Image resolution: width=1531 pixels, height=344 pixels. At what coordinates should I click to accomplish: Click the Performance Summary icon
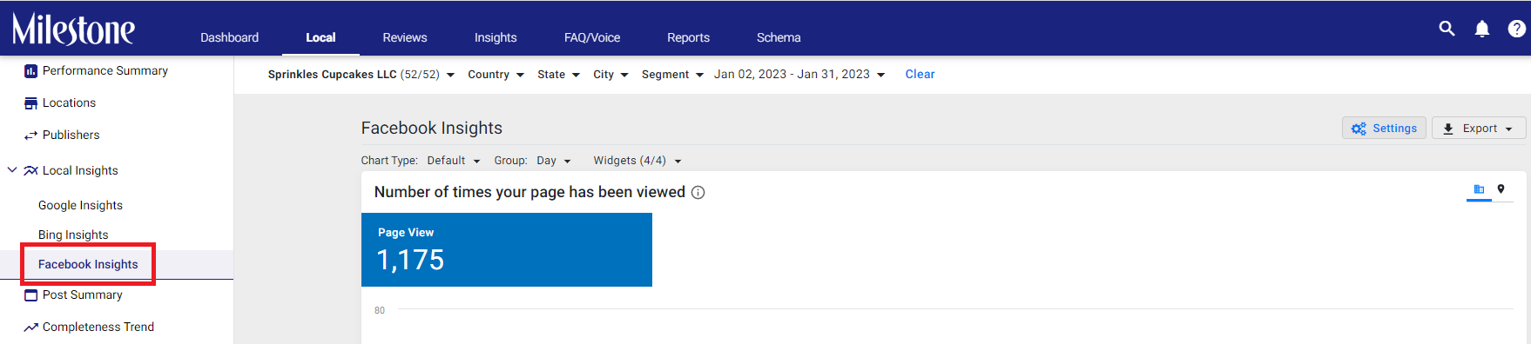tap(30, 71)
